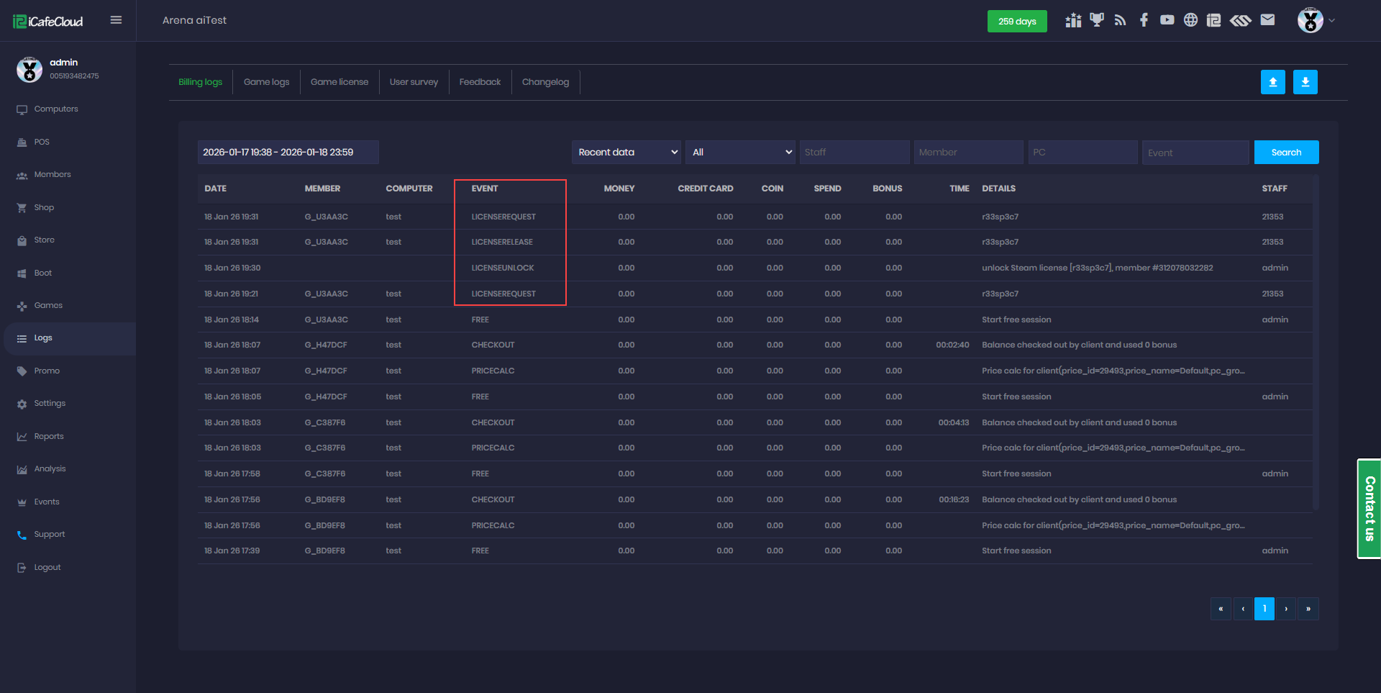The width and height of the screenshot is (1381, 693).
Task: Click the globe website icon
Action: [x=1190, y=20]
